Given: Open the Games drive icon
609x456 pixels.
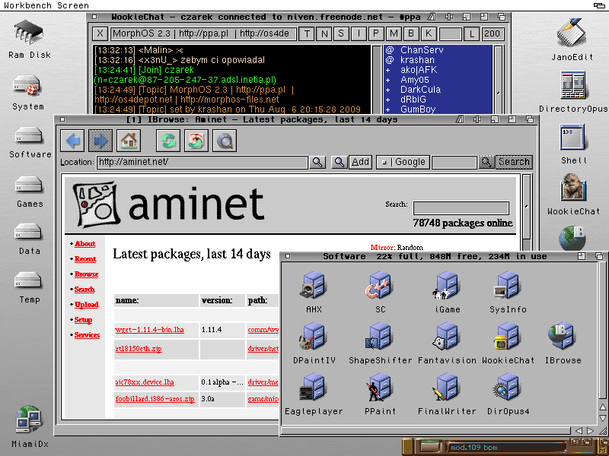Looking at the screenshot, I should (x=28, y=185).
